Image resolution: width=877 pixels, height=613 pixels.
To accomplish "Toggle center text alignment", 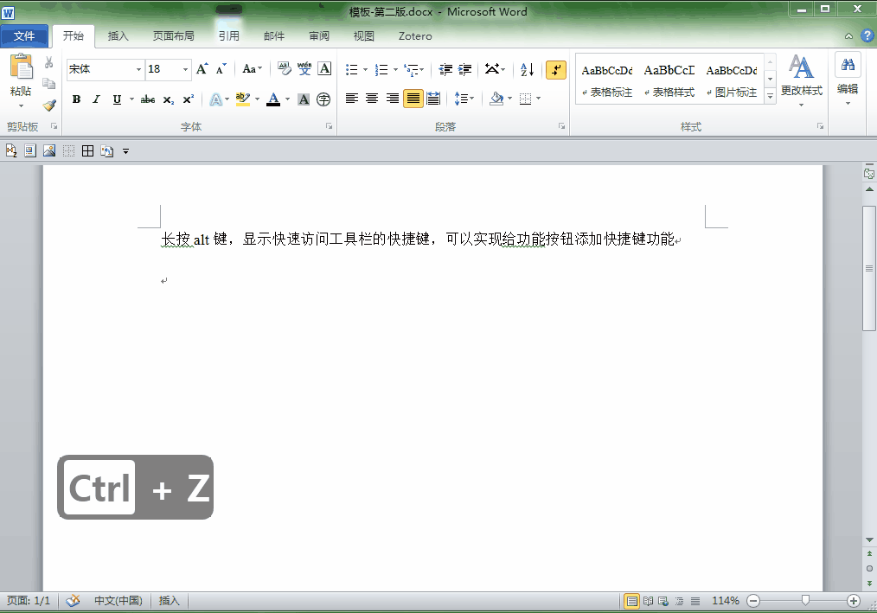I will point(372,99).
